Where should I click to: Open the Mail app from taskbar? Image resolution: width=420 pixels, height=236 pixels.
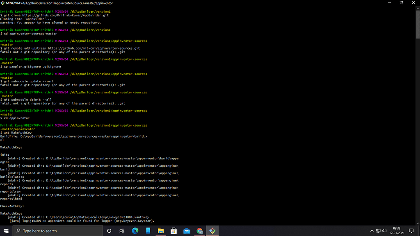tap(187, 231)
